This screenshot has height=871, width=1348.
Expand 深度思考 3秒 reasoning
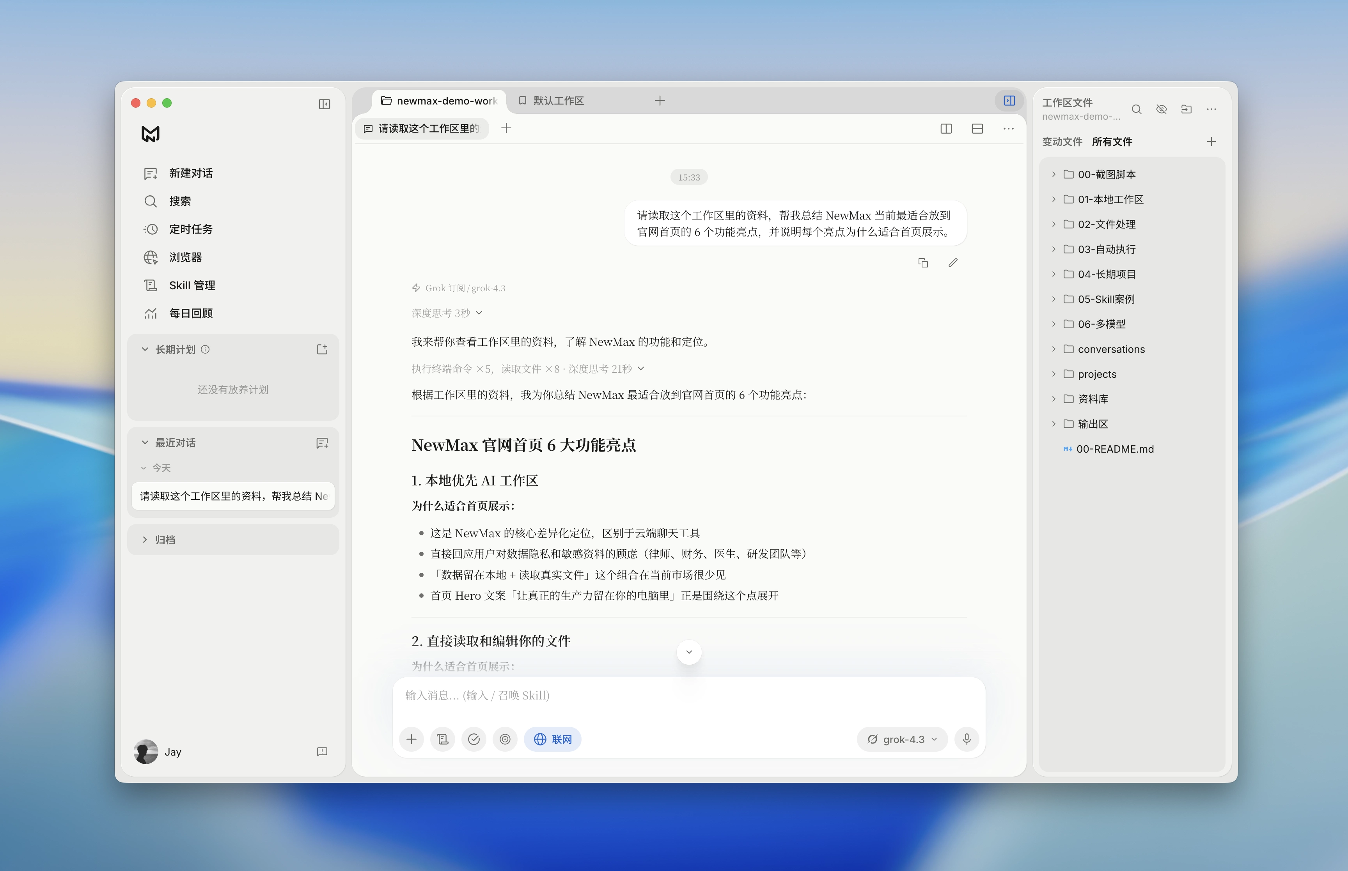pos(447,313)
